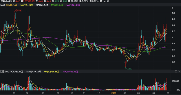Click the volume MA(20)=62.42万 label
This screenshot has height=95, width=181.
[x=70, y=72]
